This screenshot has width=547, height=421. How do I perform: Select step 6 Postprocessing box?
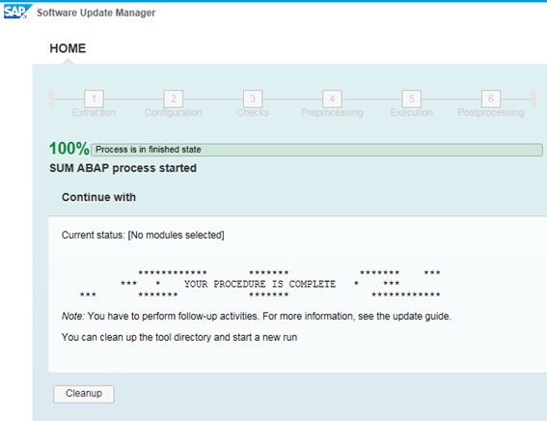(491, 98)
